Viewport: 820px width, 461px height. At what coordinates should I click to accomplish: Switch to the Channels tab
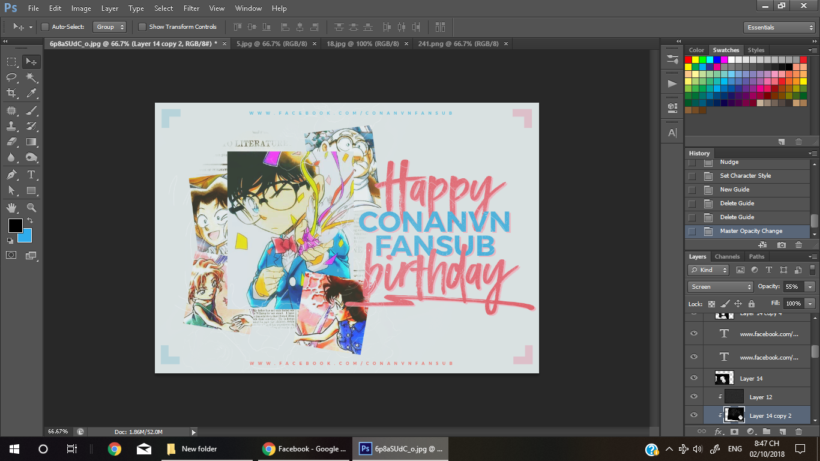(727, 256)
